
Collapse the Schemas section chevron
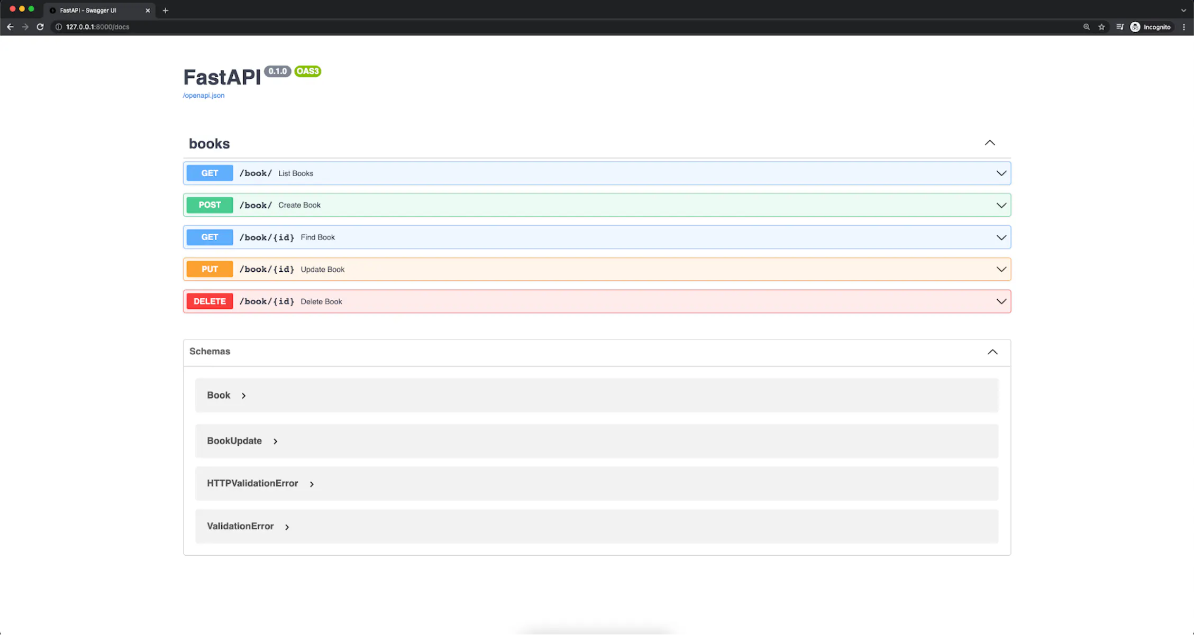(x=992, y=352)
